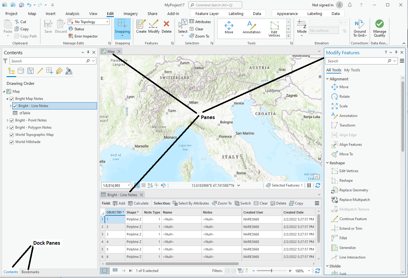
Task: Click the Snapping tool icon
Action: pyautogui.click(x=122, y=24)
